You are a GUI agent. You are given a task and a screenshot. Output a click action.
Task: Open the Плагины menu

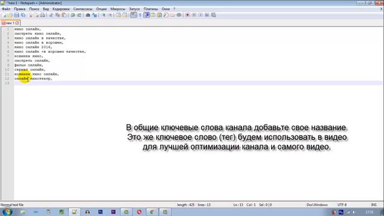151,9
